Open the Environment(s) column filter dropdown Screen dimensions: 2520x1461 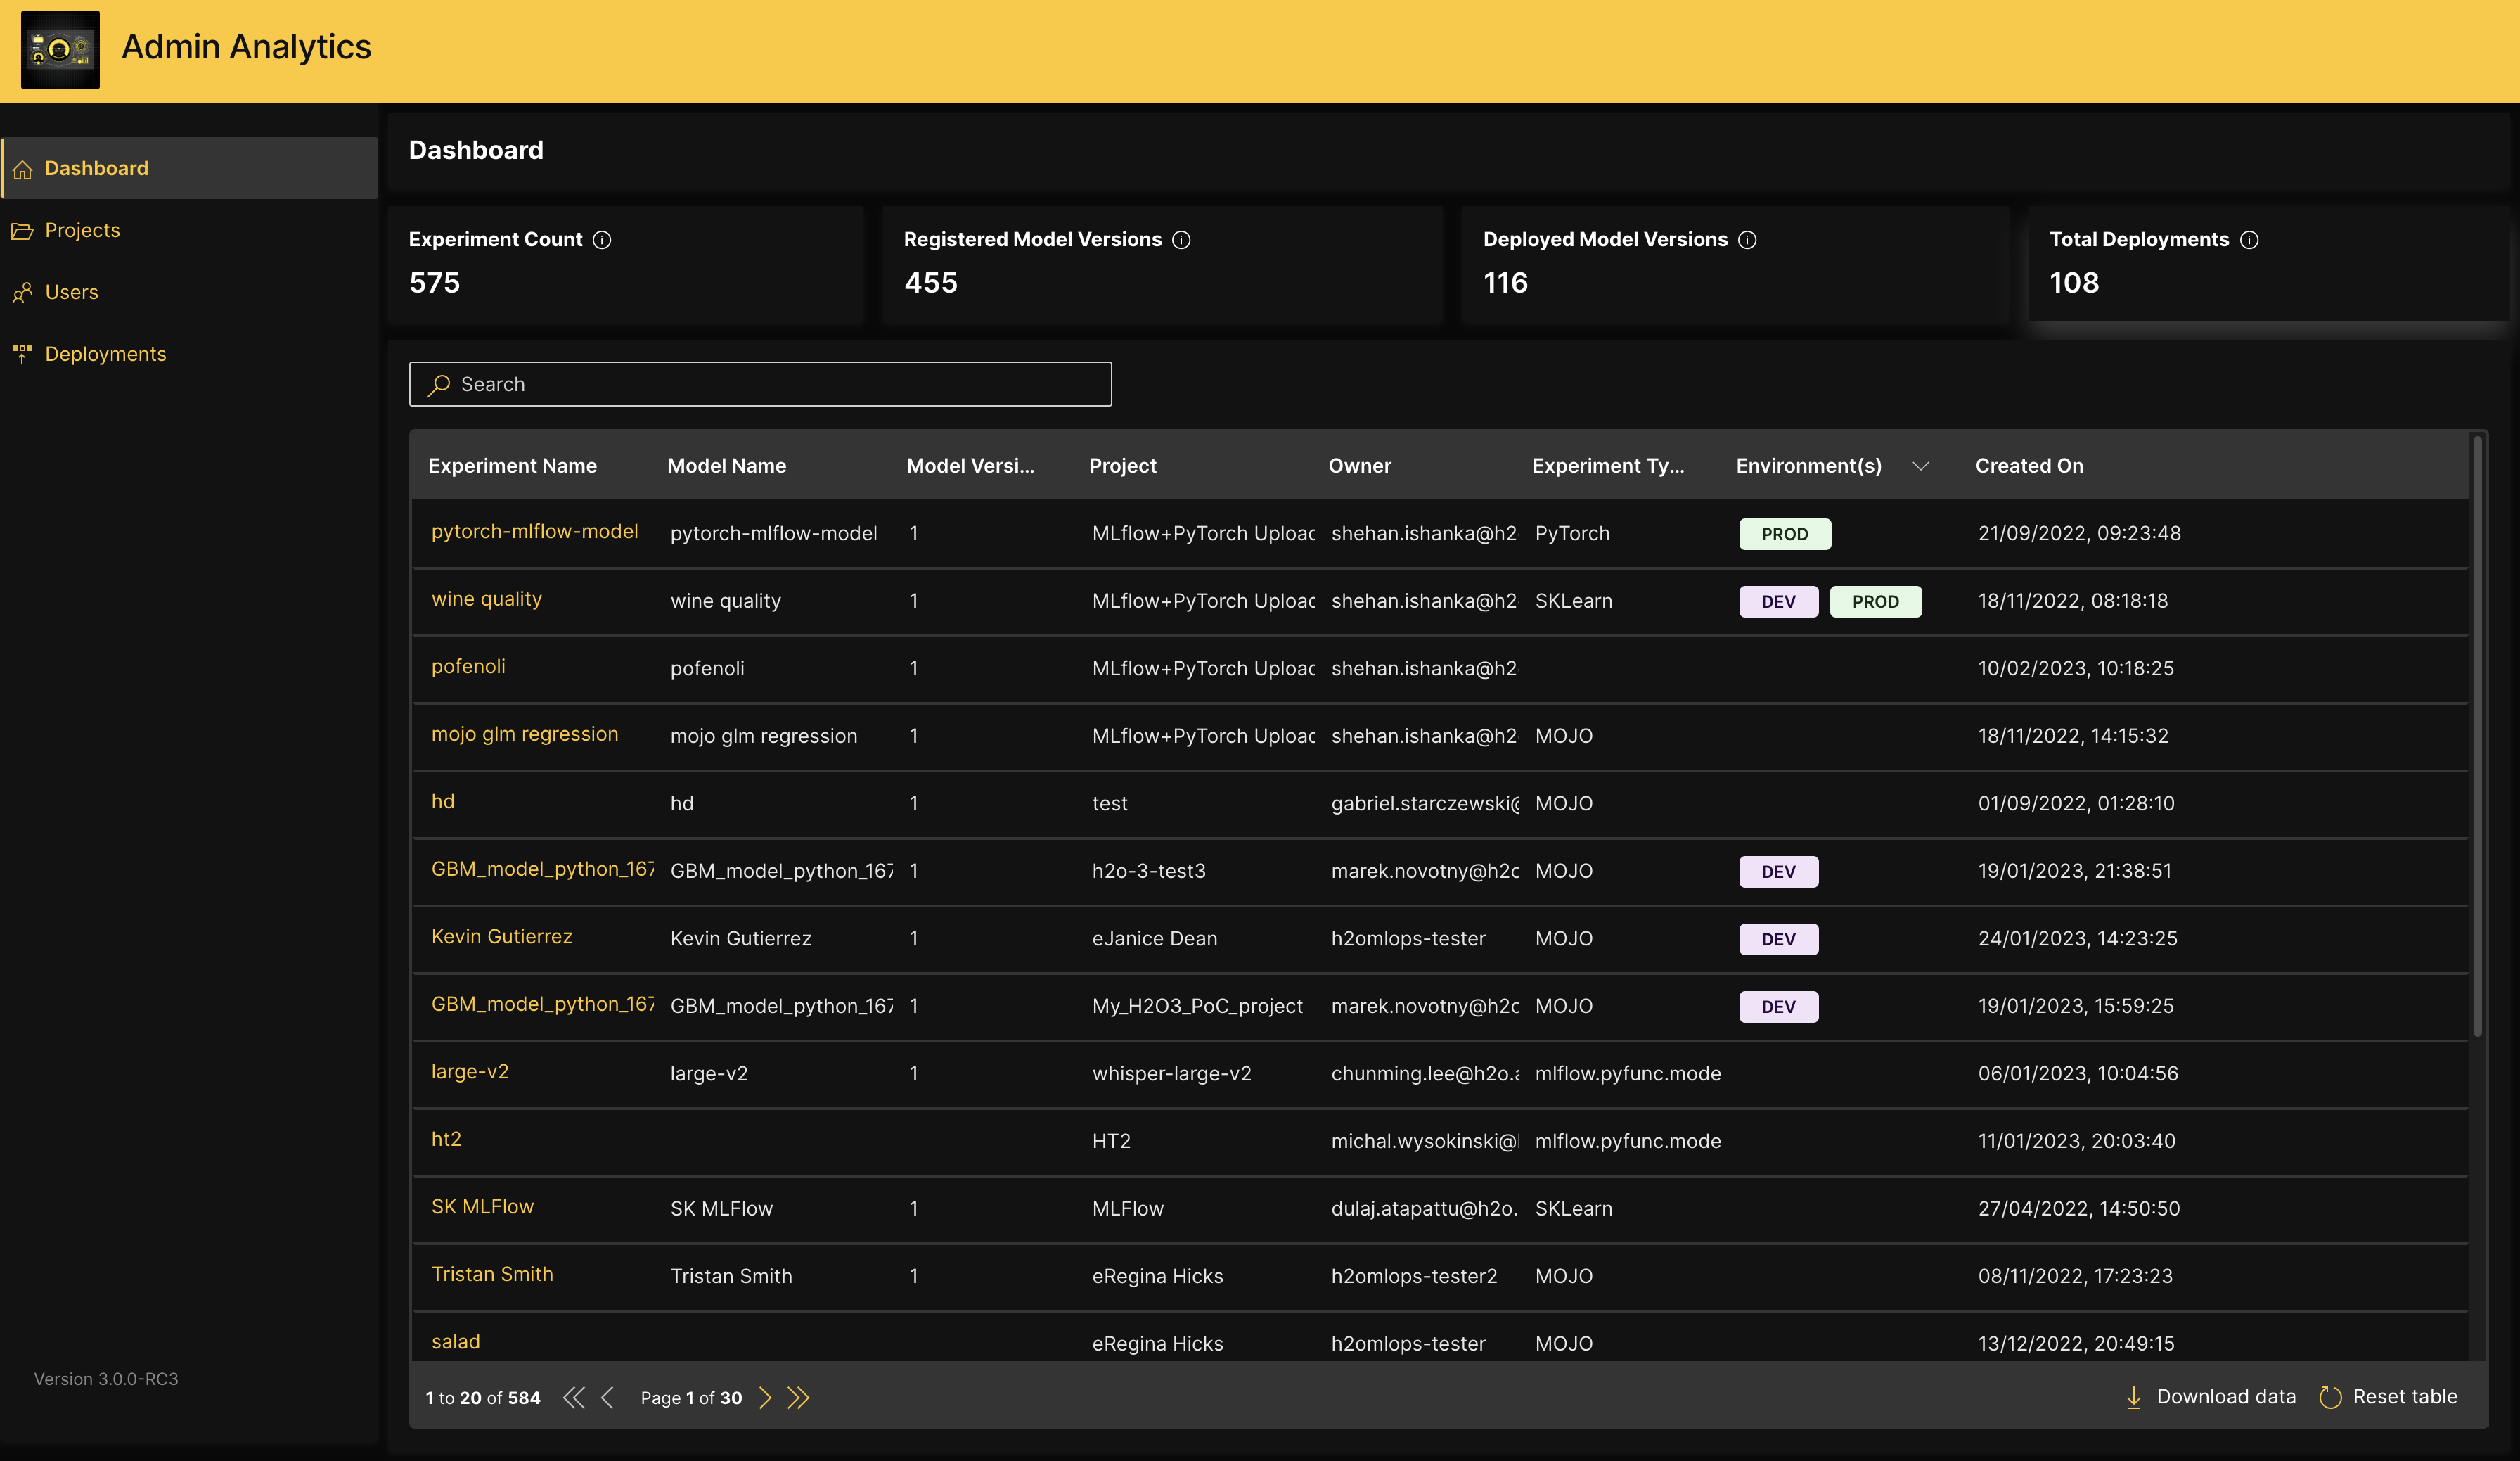click(x=1921, y=466)
